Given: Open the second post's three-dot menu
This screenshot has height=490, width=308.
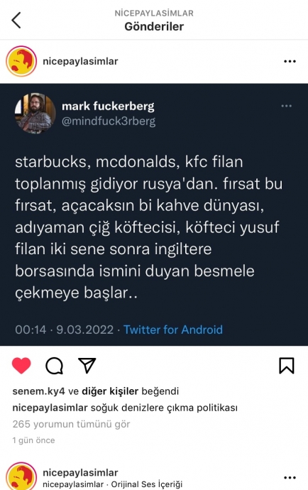Looking at the screenshot, I should click(x=290, y=477).
